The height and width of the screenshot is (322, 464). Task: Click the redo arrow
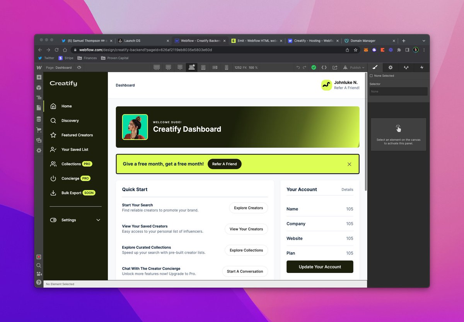click(x=304, y=68)
